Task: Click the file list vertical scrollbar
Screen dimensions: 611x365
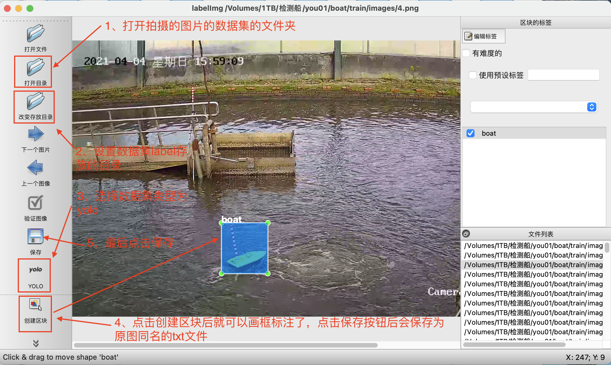Action: 607,248
